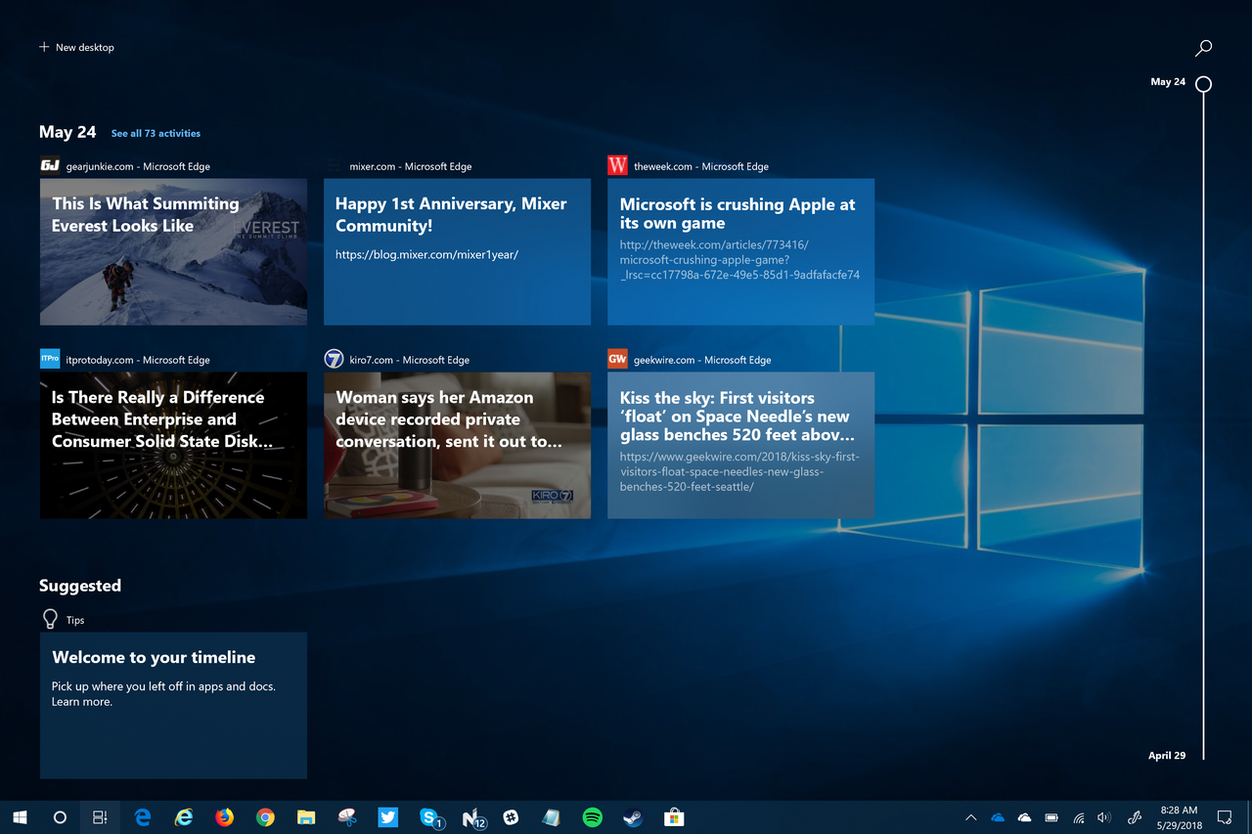This screenshot has height=834, width=1252.
Task: Click the timeline search magnifier icon
Action: [x=1204, y=47]
